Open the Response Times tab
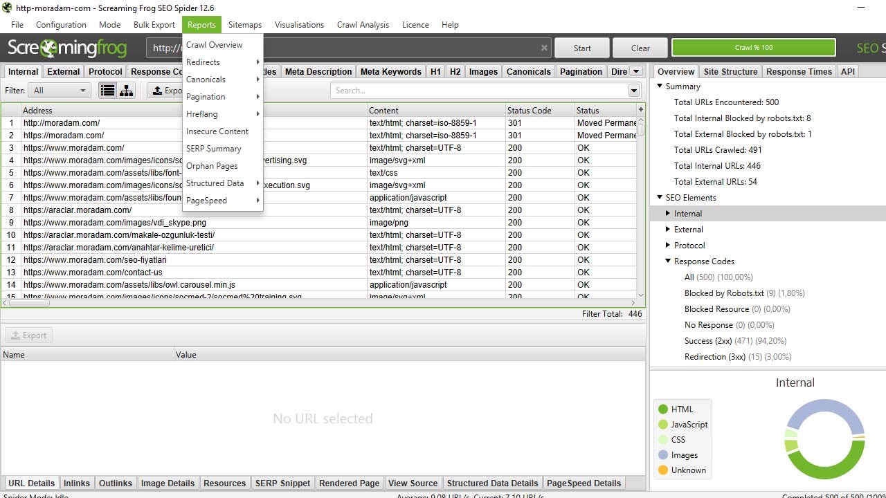 pyautogui.click(x=799, y=71)
